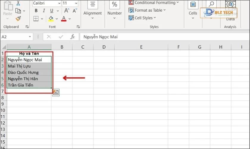Viewport: 250px width, 149px height.
Task: Click cell containing Đào Quốc Hưng
Action: (x=29, y=72)
